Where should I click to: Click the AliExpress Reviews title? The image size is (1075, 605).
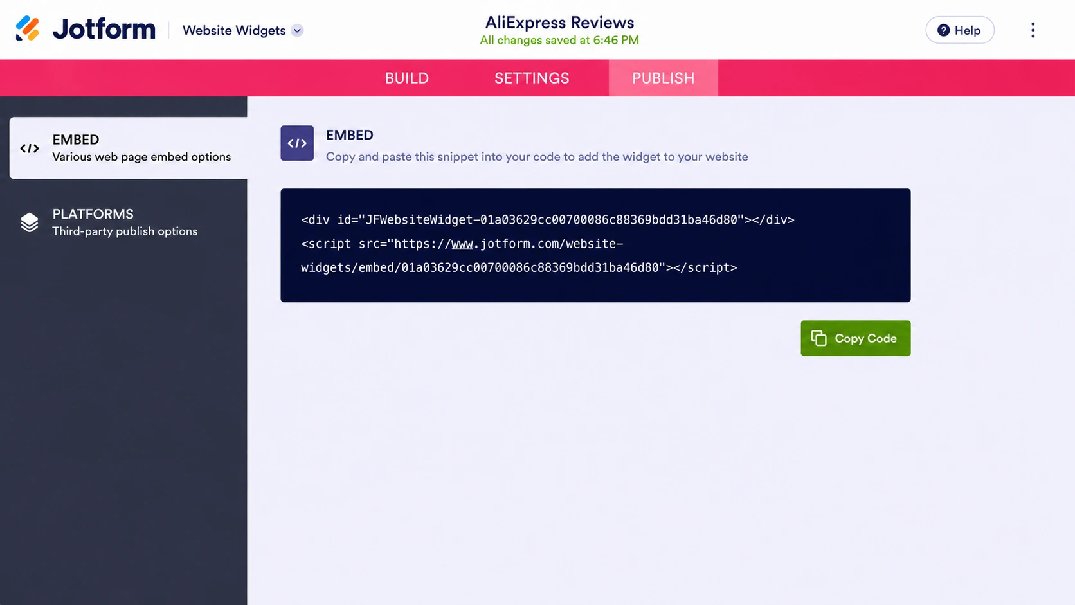pos(559,23)
